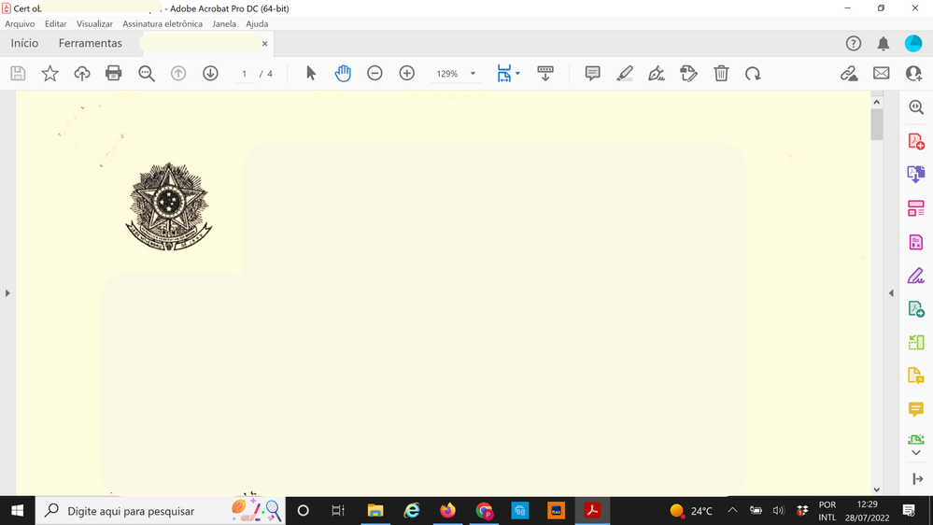Enable scrolling mode on the toolbar
The height and width of the screenshot is (525, 933).
point(545,73)
